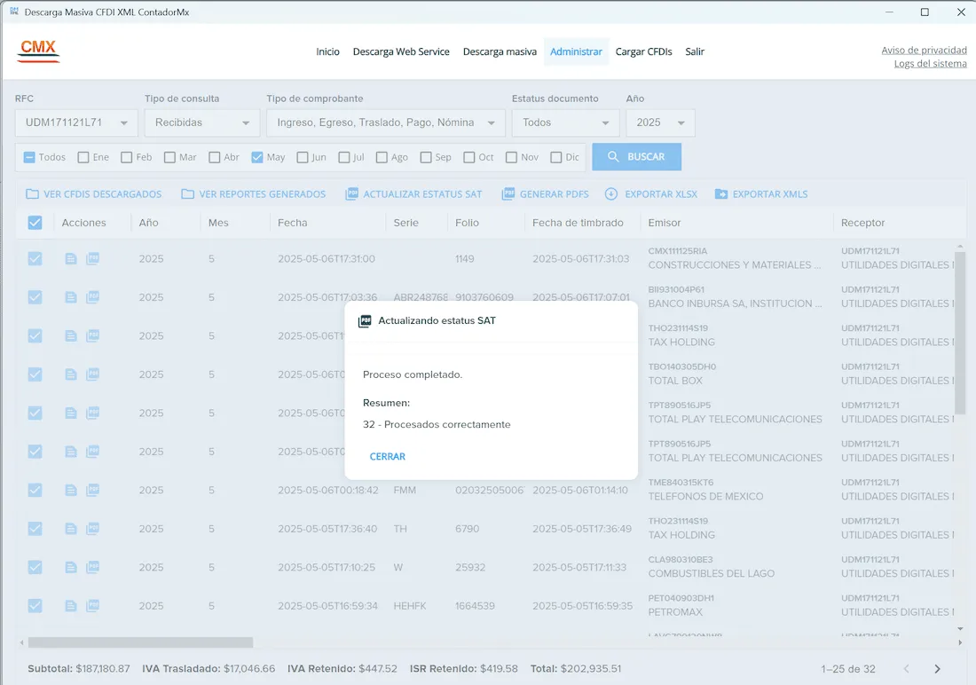Open the Cargar CFDIs menu item
The height and width of the screenshot is (685, 976).
coord(643,51)
